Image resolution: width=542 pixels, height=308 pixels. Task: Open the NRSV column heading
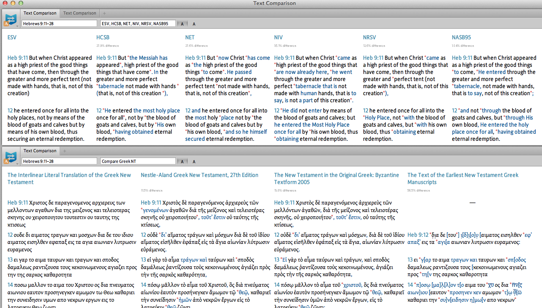click(370, 37)
